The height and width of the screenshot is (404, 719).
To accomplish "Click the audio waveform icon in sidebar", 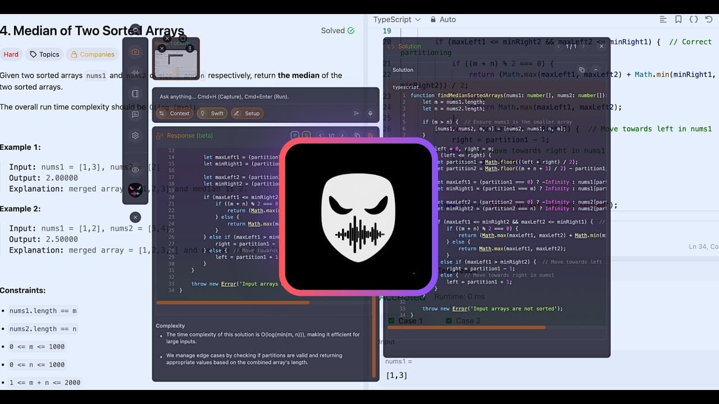I will [x=135, y=73].
